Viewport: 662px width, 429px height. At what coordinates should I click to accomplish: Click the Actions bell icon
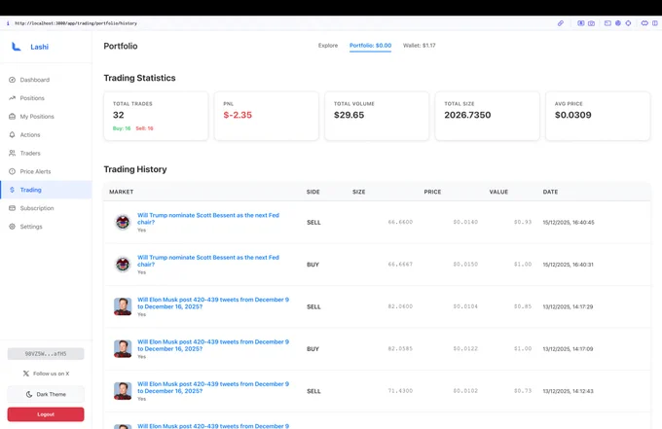point(13,134)
